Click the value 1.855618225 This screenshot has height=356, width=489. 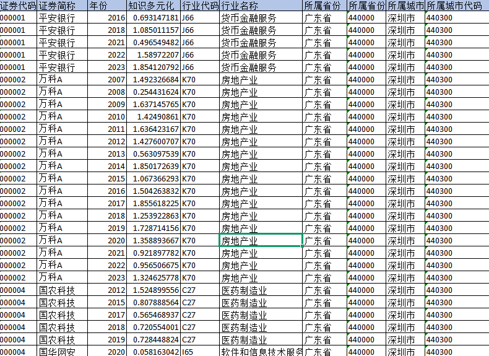click(156, 204)
